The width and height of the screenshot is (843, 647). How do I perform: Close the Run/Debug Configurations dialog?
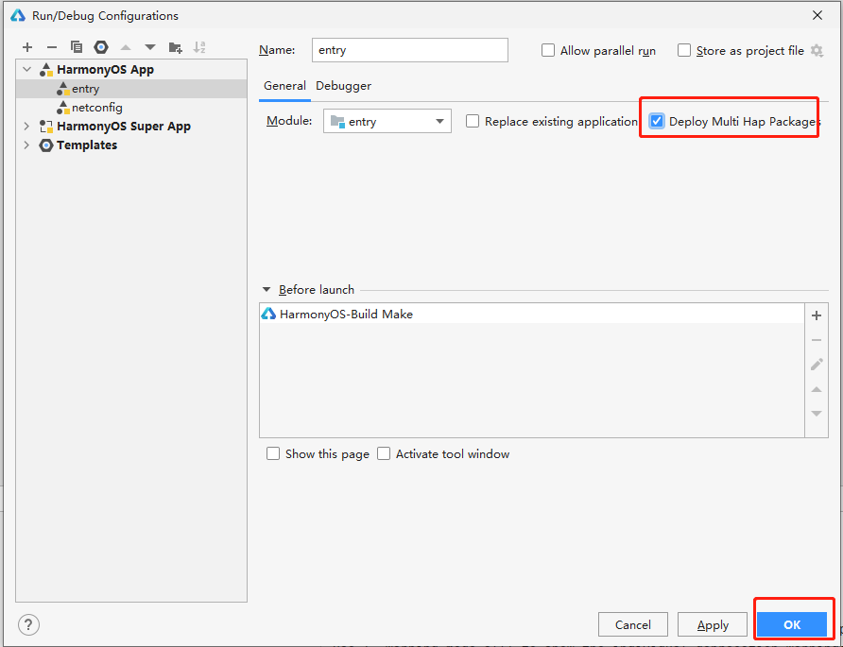click(x=817, y=15)
